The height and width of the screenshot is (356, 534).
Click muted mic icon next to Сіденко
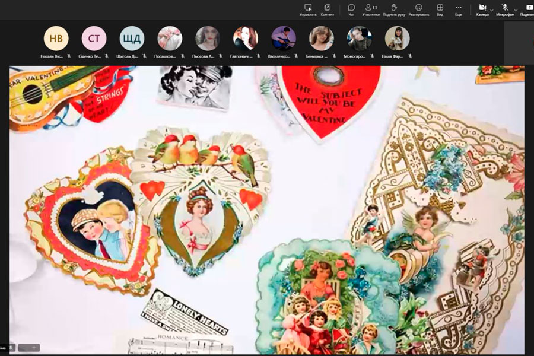coord(107,56)
